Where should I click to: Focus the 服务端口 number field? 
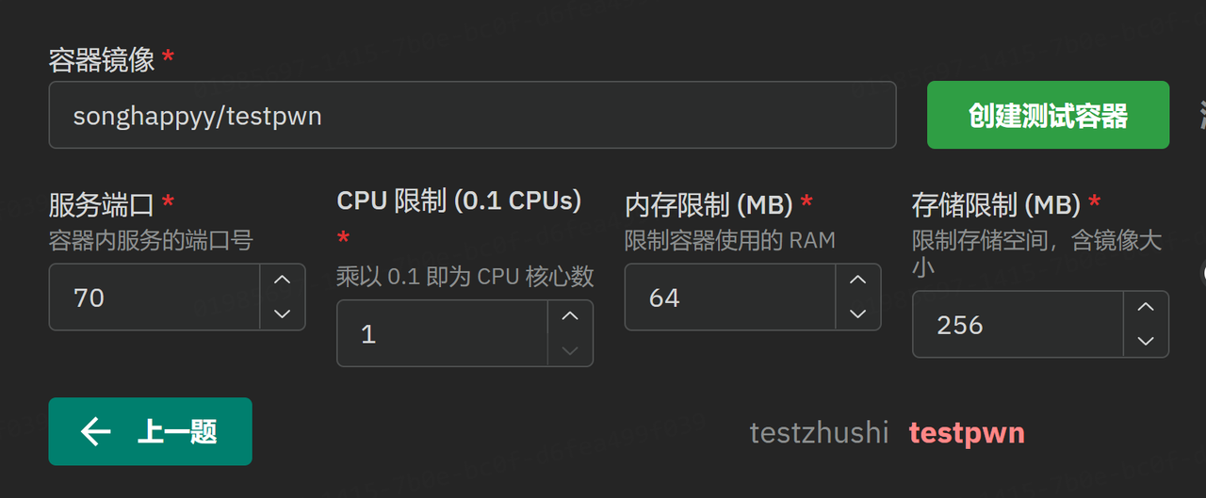point(155,297)
